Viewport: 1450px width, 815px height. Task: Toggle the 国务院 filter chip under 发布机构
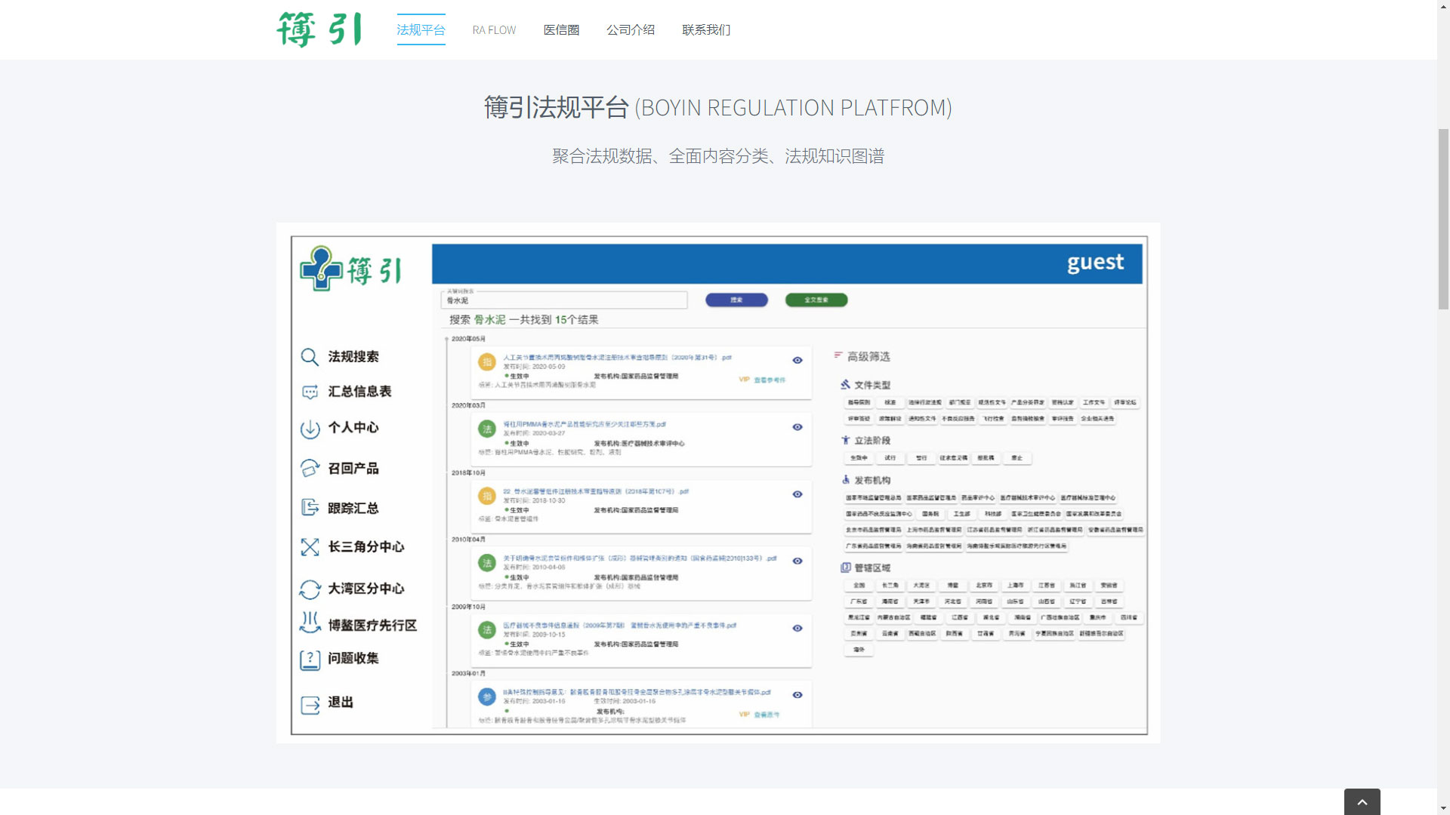tap(930, 514)
